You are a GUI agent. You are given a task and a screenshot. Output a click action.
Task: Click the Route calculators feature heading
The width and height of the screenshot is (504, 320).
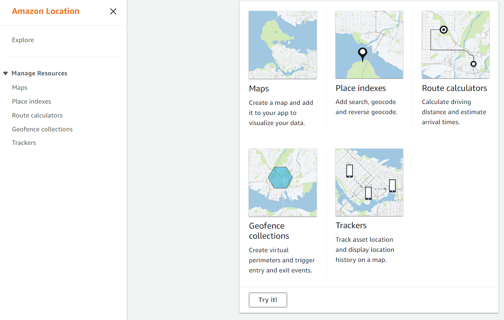(x=454, y=88)
